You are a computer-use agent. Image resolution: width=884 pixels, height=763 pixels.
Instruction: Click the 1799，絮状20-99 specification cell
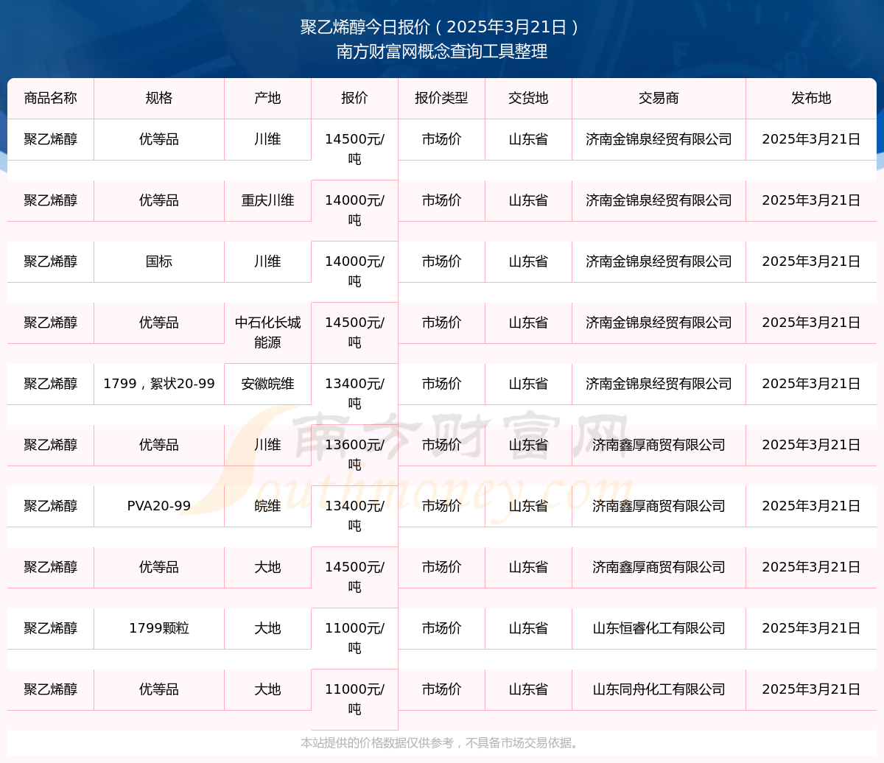[x=159, y=384]
